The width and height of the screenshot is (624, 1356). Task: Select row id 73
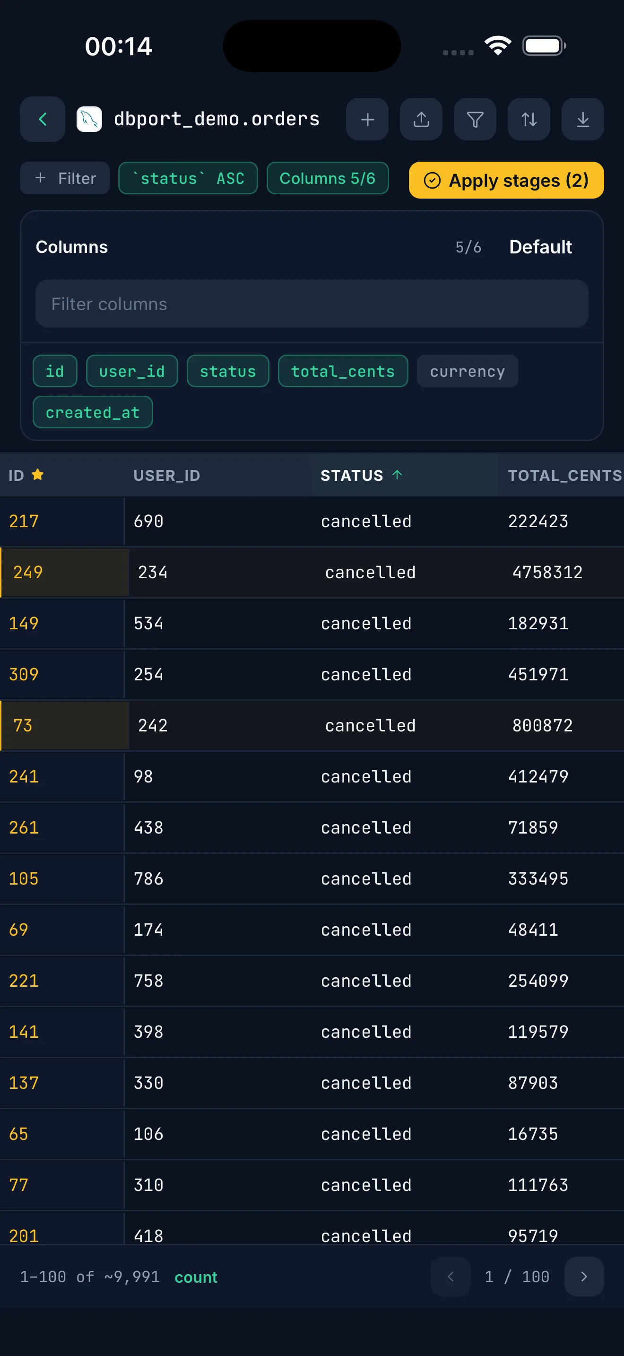pos(23,725)
